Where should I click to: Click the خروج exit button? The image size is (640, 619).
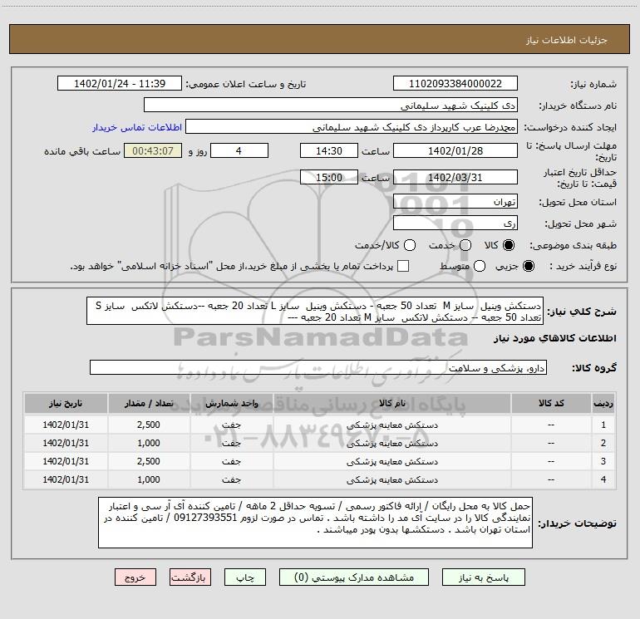[135, 577]
